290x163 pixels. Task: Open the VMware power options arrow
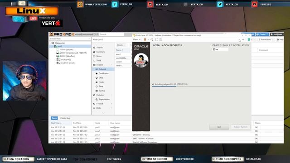pos(148,39)
